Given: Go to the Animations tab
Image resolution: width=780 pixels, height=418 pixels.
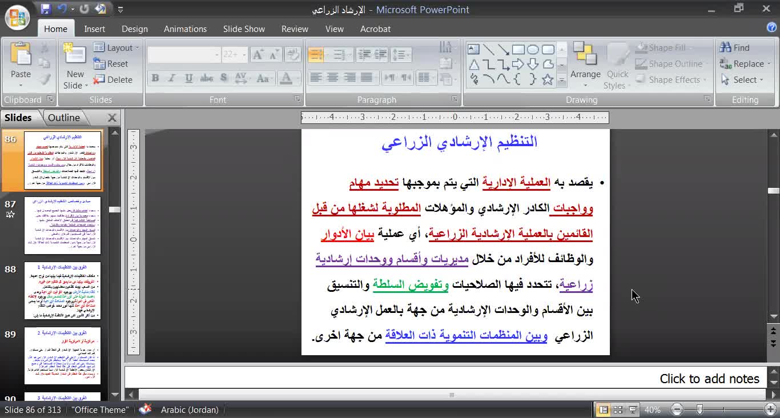Looking at the screenshot, I should tap(185, 29).
